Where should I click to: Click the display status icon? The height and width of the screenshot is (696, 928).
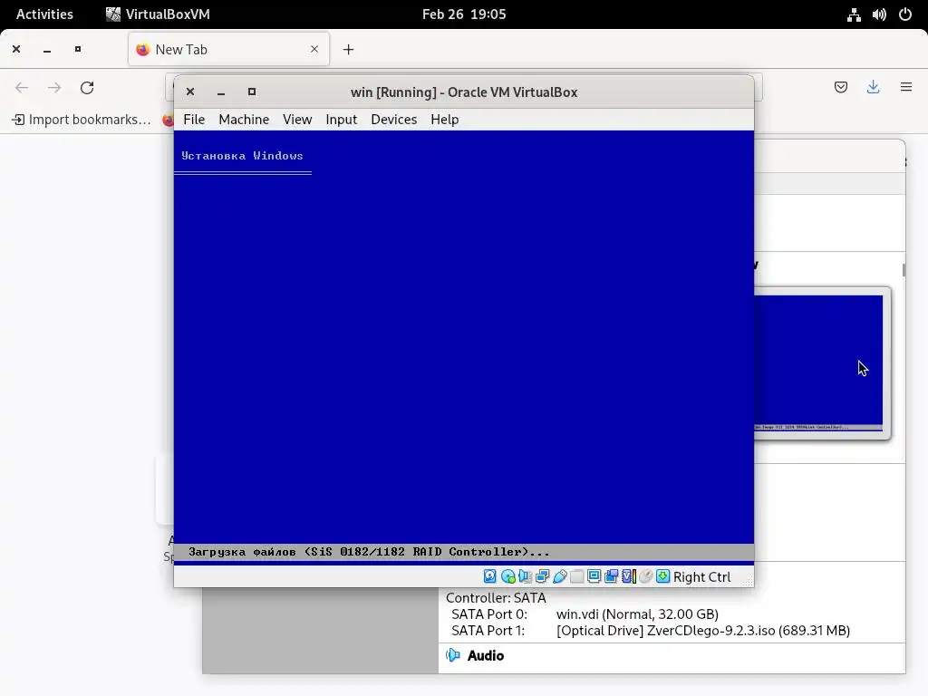pyautogui.click(x=594, y=576)
